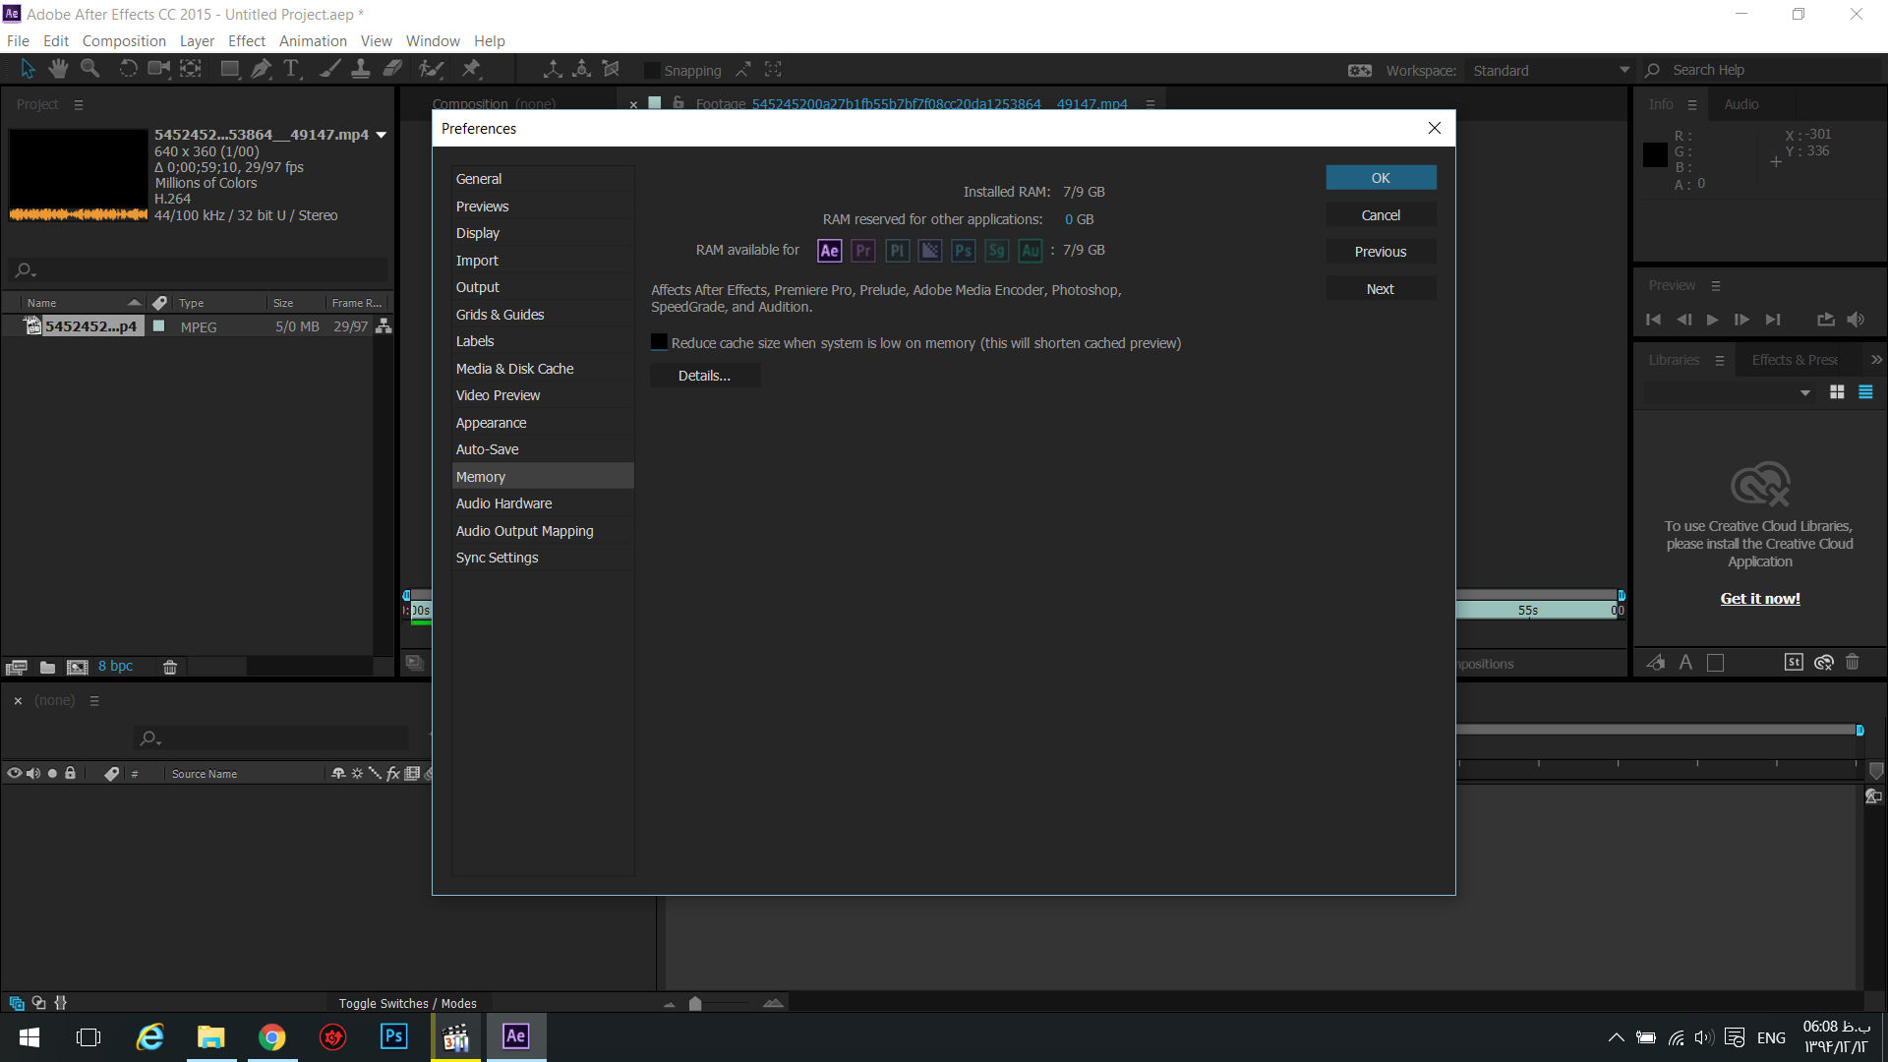Click the footage thumbnail in Project panel
Screen dimensions: 1888x1062
(78, 175)
